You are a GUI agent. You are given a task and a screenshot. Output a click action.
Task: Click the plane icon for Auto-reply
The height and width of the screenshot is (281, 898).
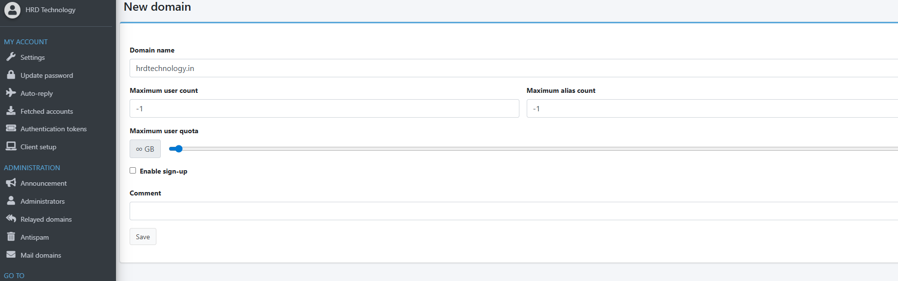[11, 93]
